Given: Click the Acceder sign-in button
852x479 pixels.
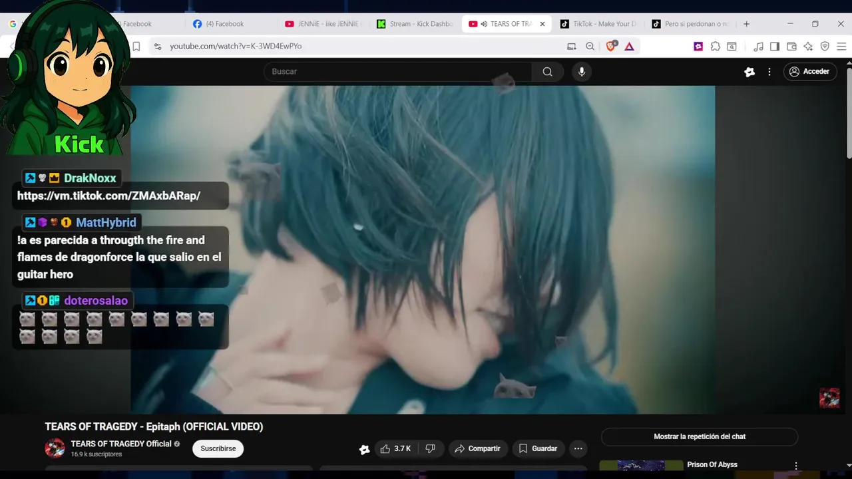Looking at the screenshot, I should (x=809, y=72).
